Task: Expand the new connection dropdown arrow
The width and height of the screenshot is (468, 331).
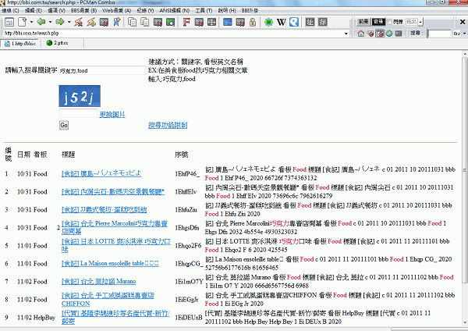Action: click(31, 22)
